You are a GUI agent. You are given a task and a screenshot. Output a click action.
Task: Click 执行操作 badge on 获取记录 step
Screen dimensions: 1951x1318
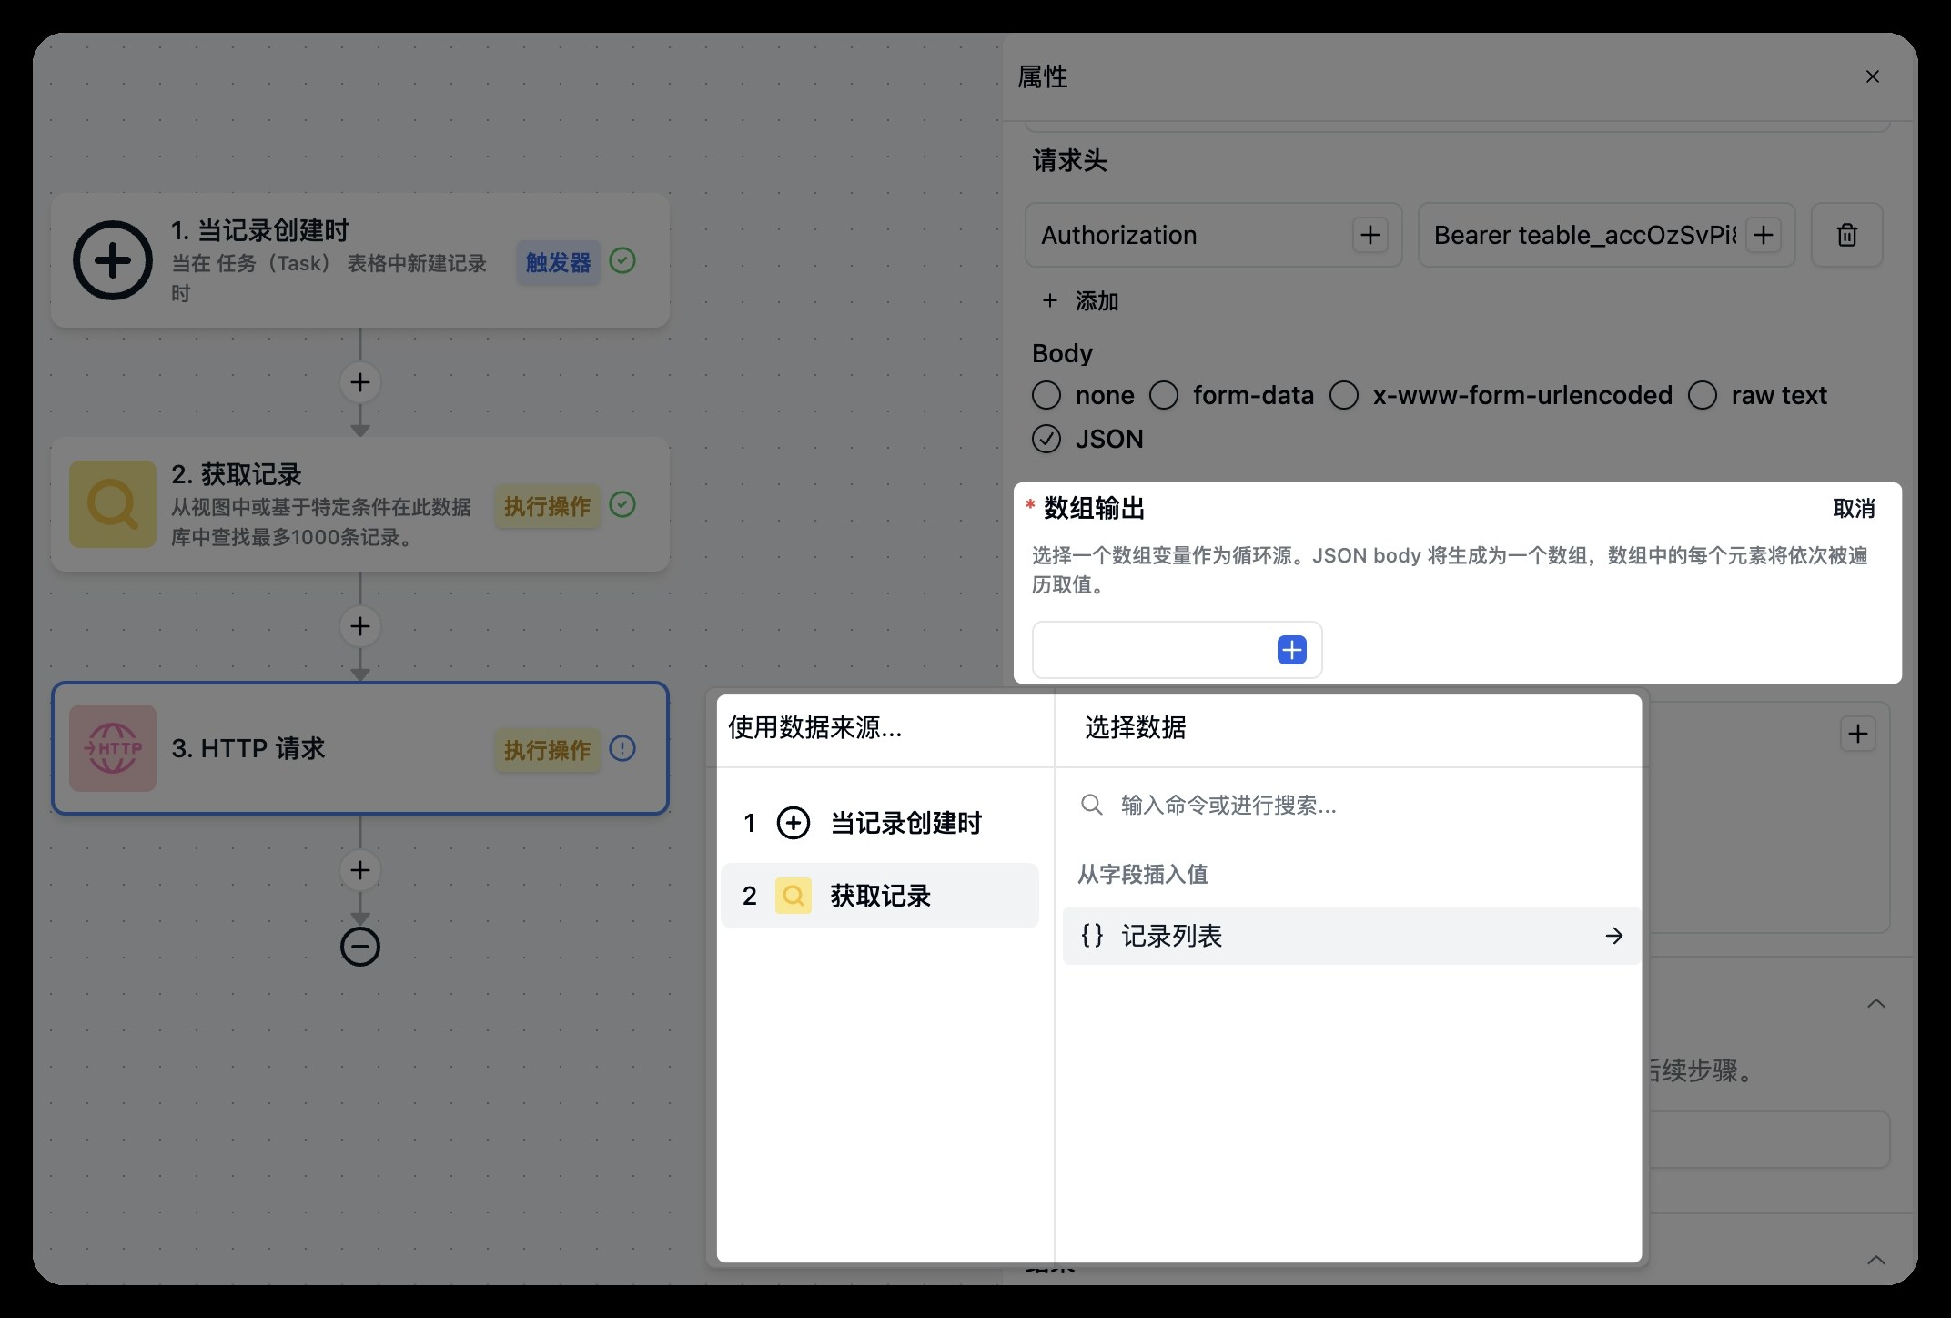tap(548, 506)
